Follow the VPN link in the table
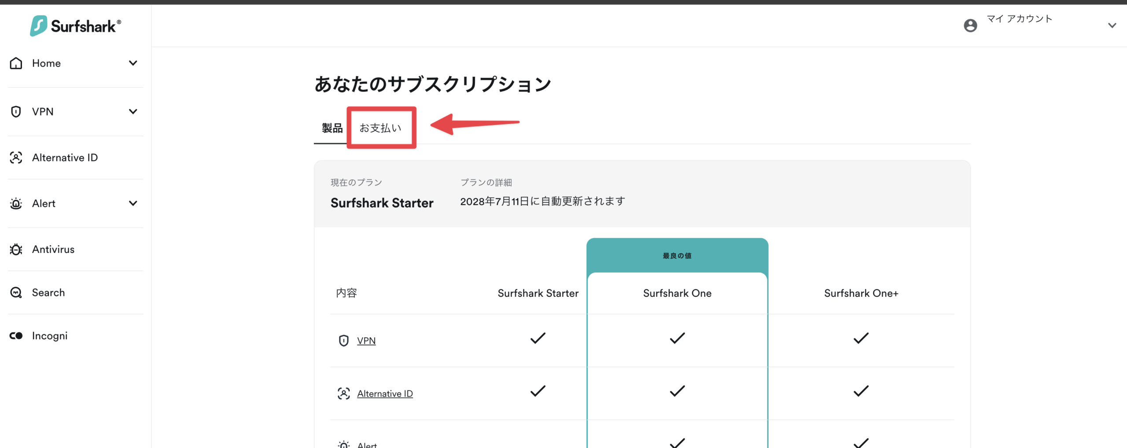This screenshot has height=448, width=1127. coord(366,341)
